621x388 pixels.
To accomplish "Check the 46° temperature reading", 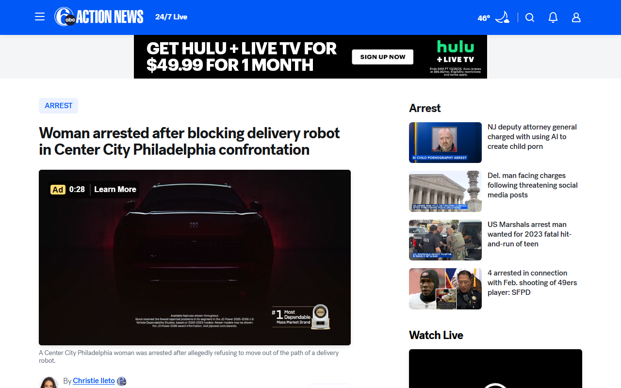I will (484, 18).
